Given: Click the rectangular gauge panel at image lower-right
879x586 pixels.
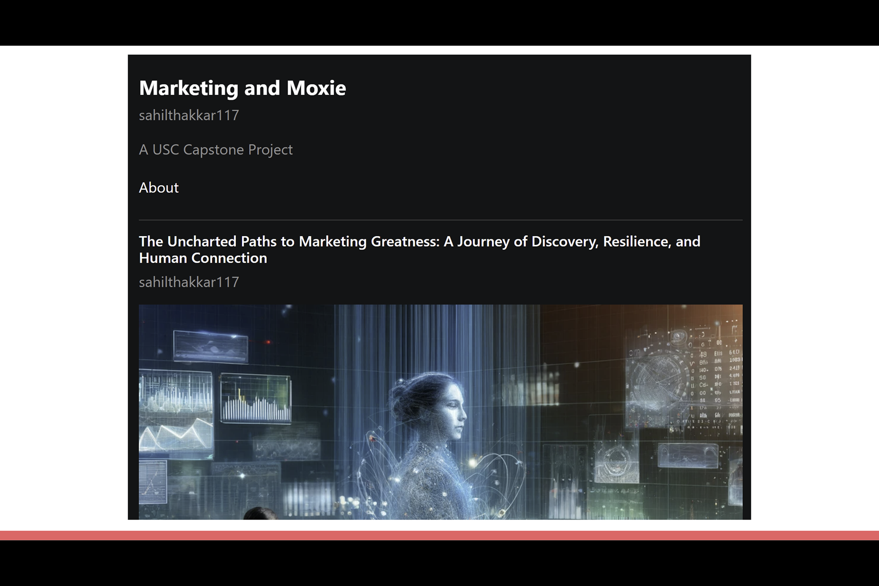Looking at the screenshot, I should click(688, 456).
